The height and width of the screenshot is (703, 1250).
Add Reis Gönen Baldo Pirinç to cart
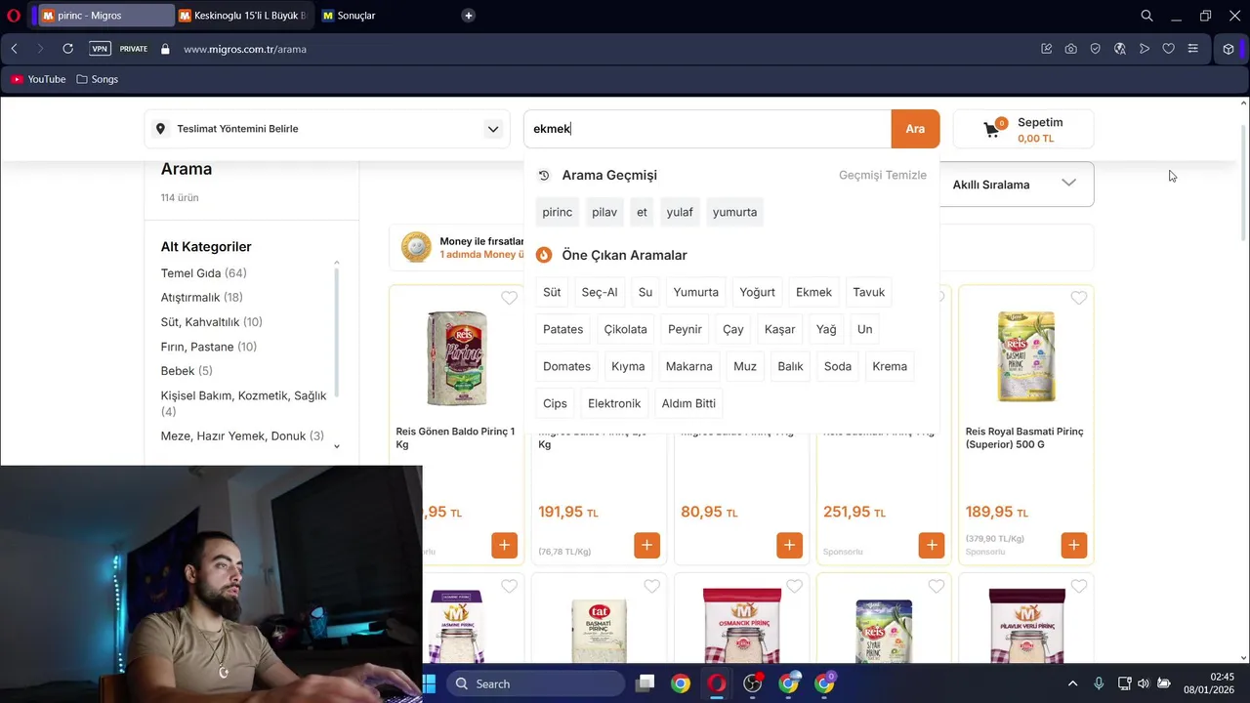coord(504,545)
